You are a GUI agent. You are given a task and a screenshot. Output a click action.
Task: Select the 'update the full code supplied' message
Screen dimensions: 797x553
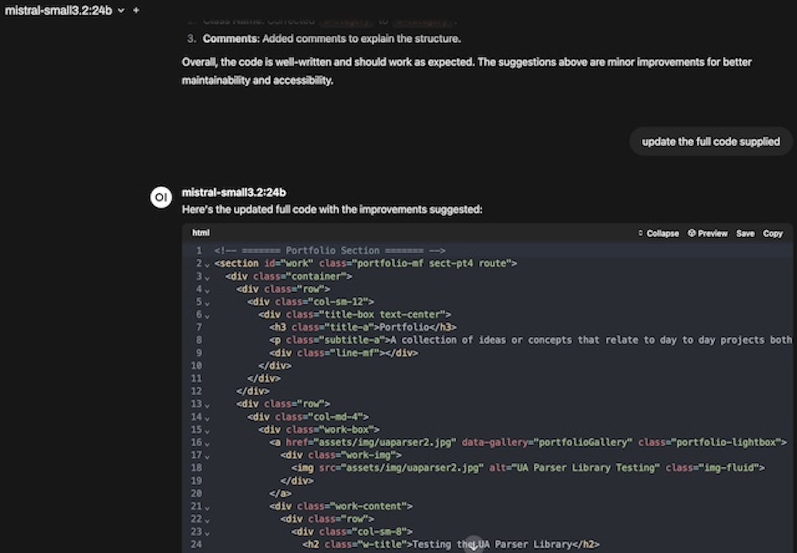pos(711,141)
